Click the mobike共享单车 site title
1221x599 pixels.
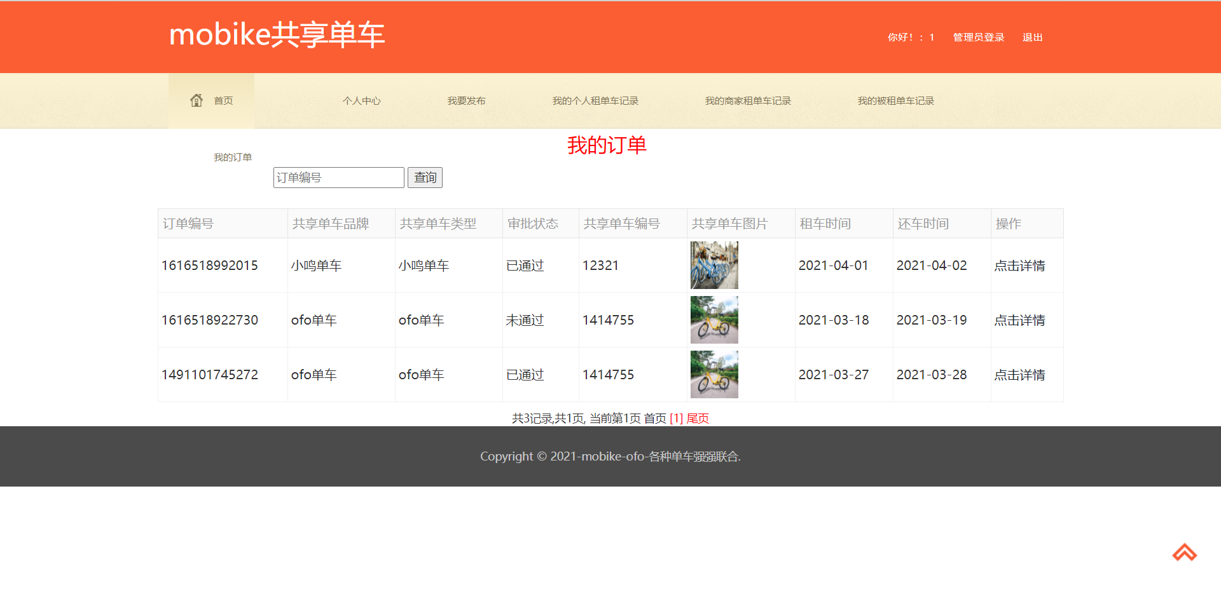point(277,35)
